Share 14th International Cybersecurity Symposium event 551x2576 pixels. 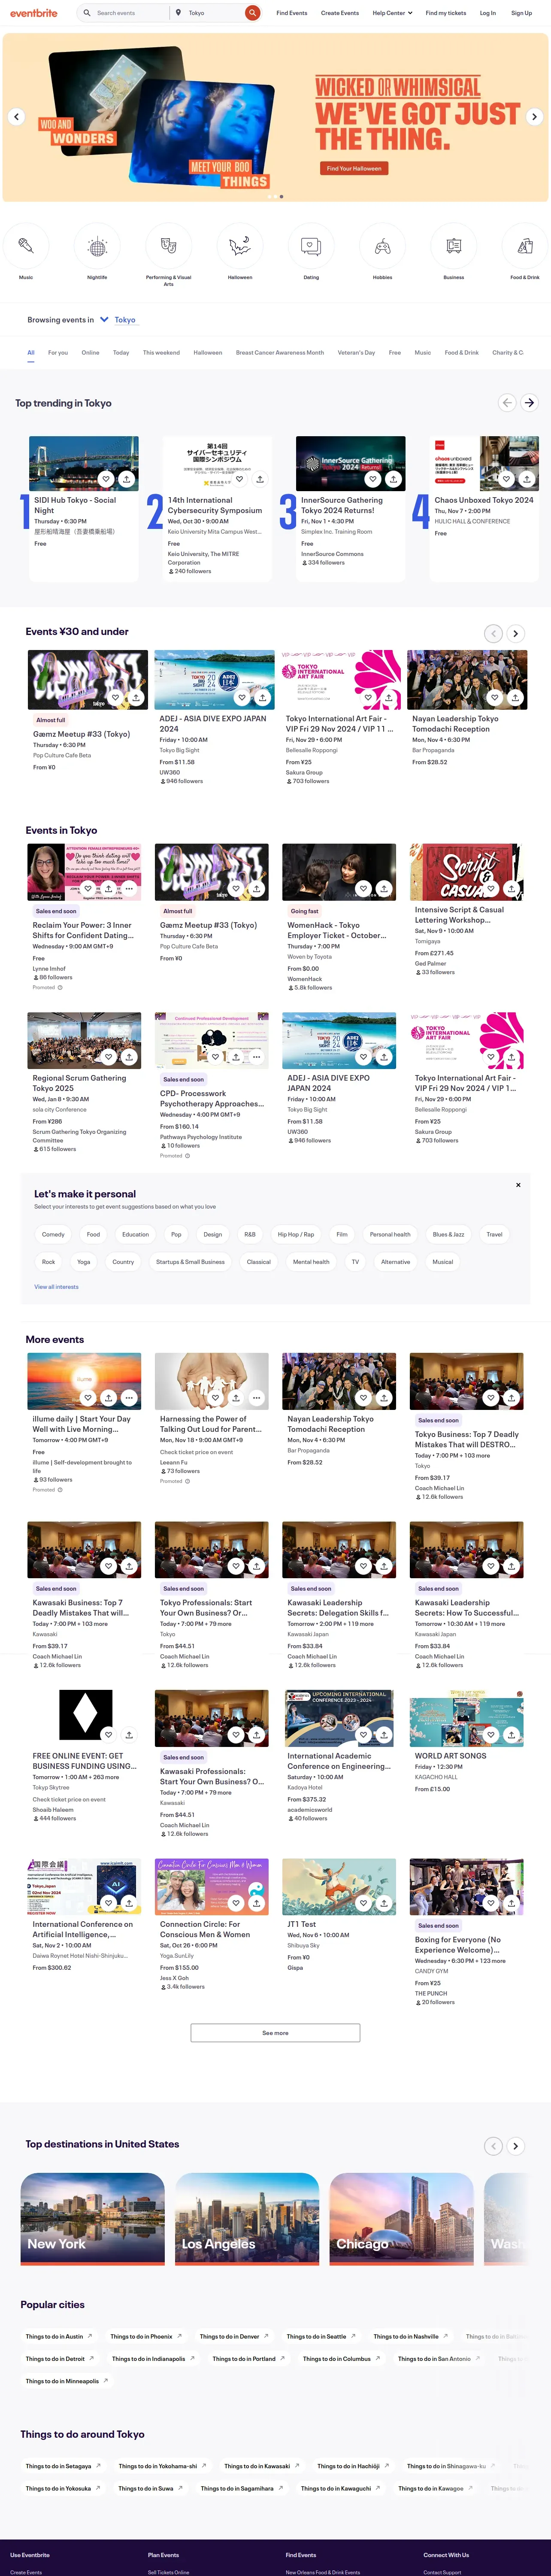(260, 479)
